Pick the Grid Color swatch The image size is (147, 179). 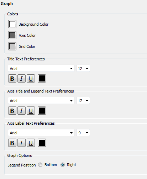pyautogui.click(x=12, y=46)
